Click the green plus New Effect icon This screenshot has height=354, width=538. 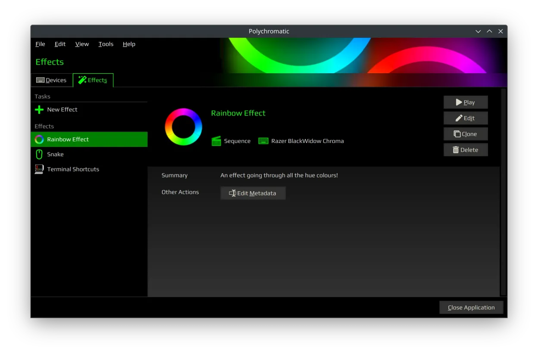tap(39, 110)
